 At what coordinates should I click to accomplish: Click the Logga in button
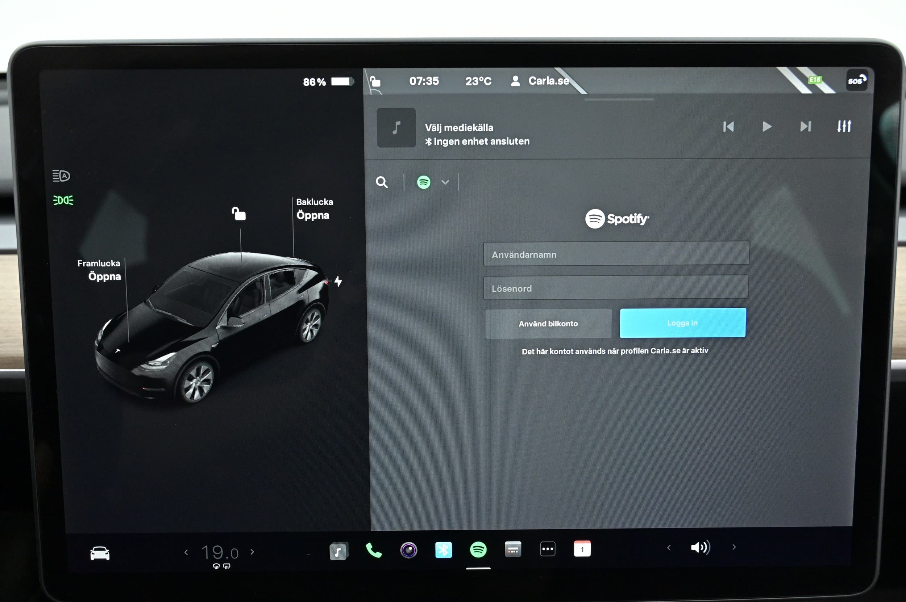pos(683,323)
